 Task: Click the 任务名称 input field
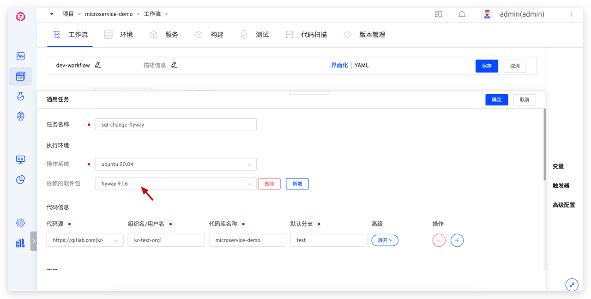[x=176, y=125]
